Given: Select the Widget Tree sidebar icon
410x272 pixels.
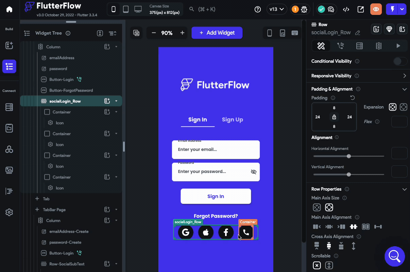Looking at the screenshot, I should click(9, 66).
